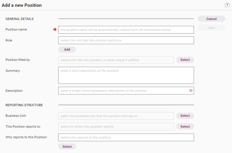
Task: Click the Business Unit field
Action: 116,116
